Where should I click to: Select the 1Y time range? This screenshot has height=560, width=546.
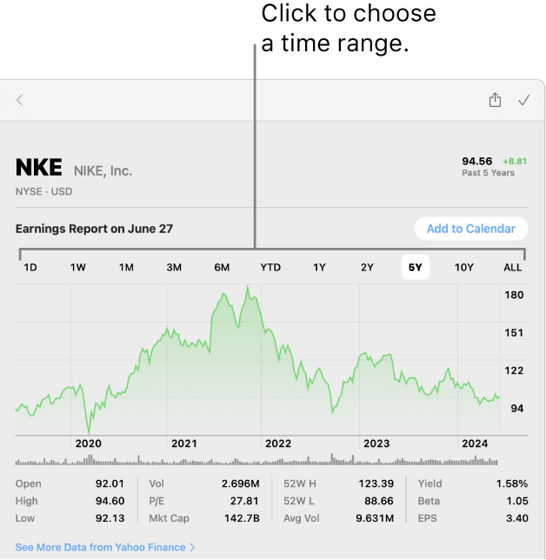tap(319, 267)
